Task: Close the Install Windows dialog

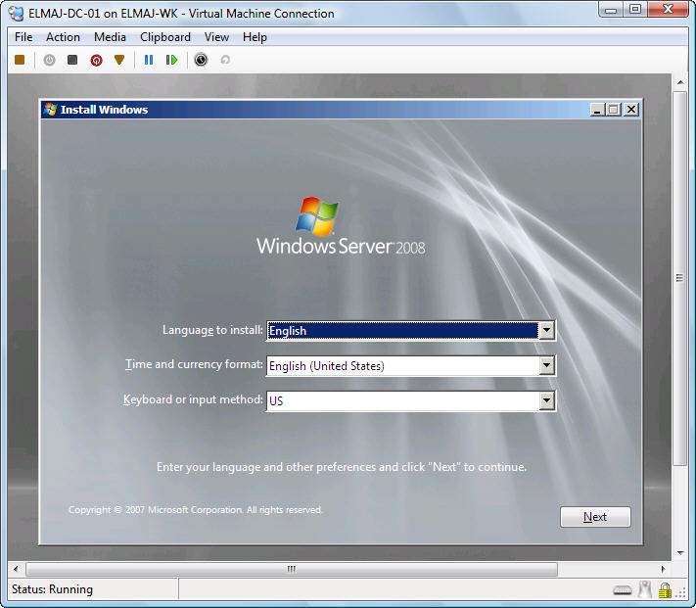Action: click(x=631, y=110)
